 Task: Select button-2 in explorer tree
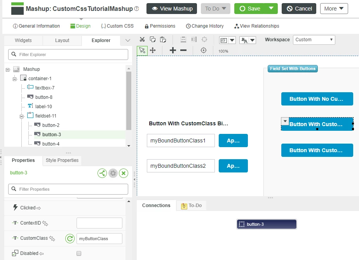pos(51,125)
